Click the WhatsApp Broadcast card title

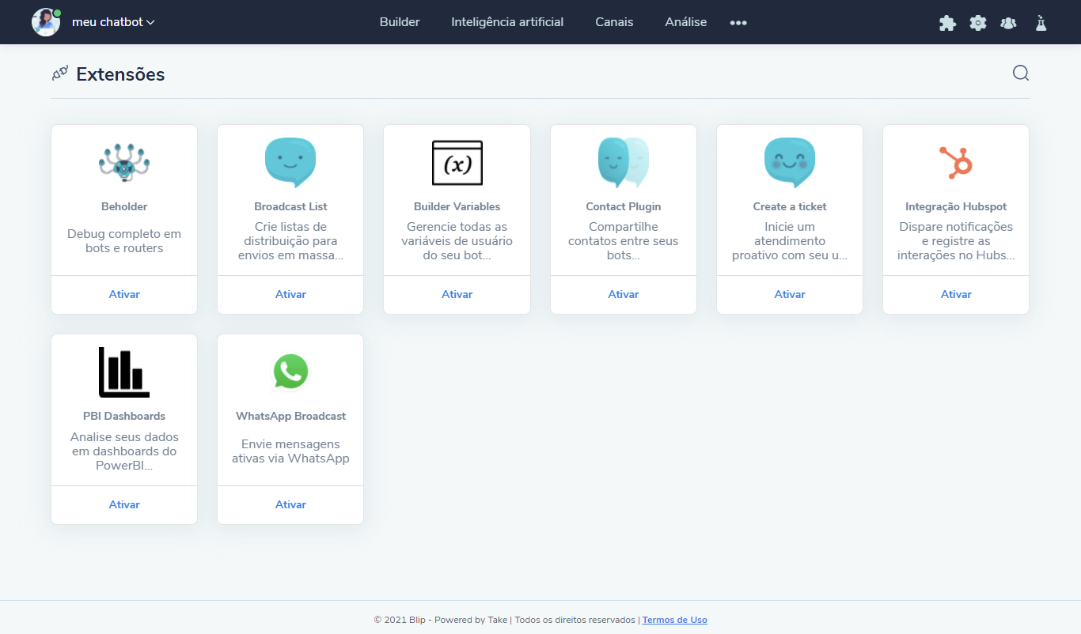pyautogui.click(x=290, y=416)
